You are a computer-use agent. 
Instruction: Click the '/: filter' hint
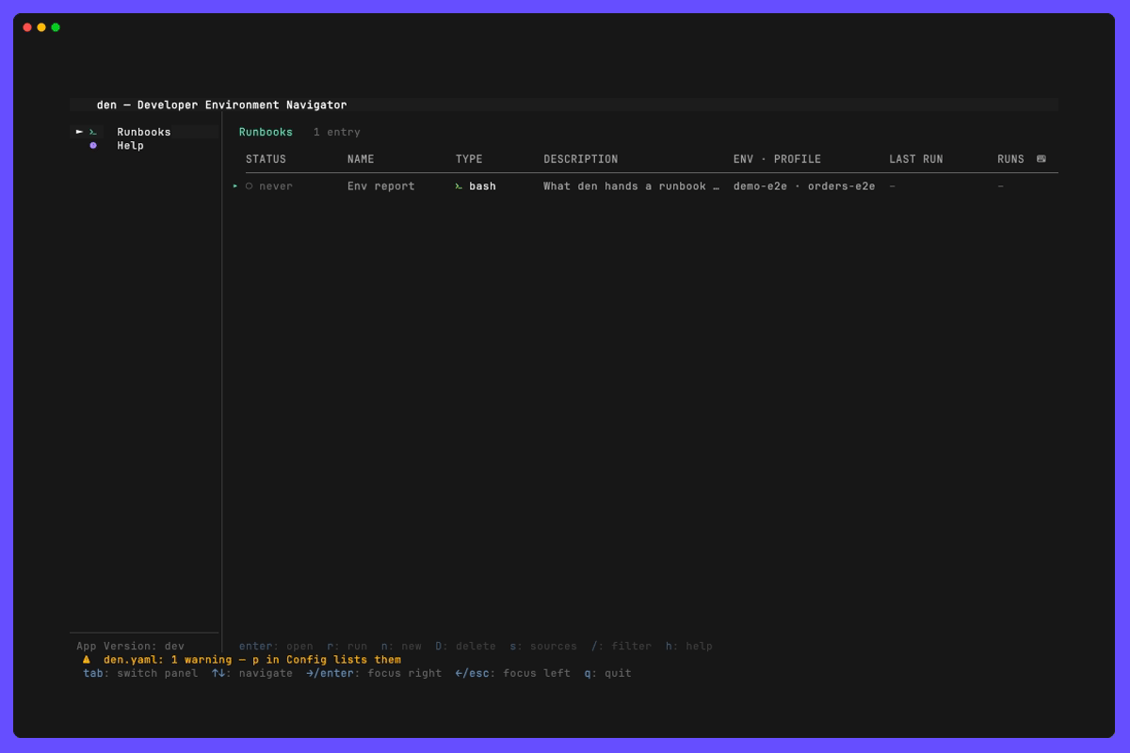click(621, 647)
